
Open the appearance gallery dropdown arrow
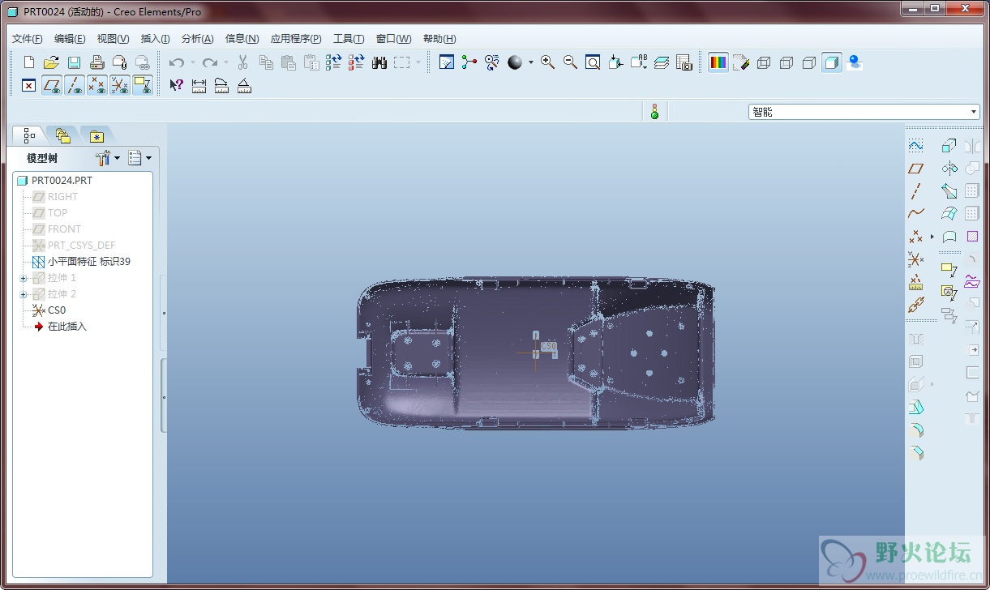click(x=531, y=62)
